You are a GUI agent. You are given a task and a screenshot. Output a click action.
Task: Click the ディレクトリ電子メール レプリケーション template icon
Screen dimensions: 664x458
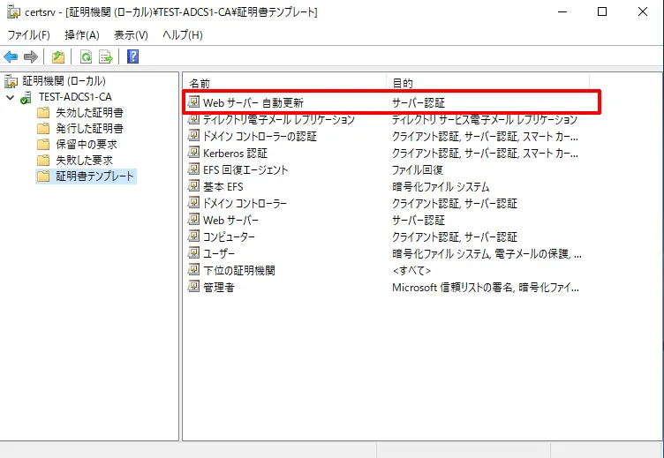[x=193, y=119]
